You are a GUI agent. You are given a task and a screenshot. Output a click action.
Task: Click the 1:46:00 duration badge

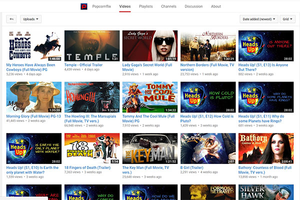(x=54, y=59)
